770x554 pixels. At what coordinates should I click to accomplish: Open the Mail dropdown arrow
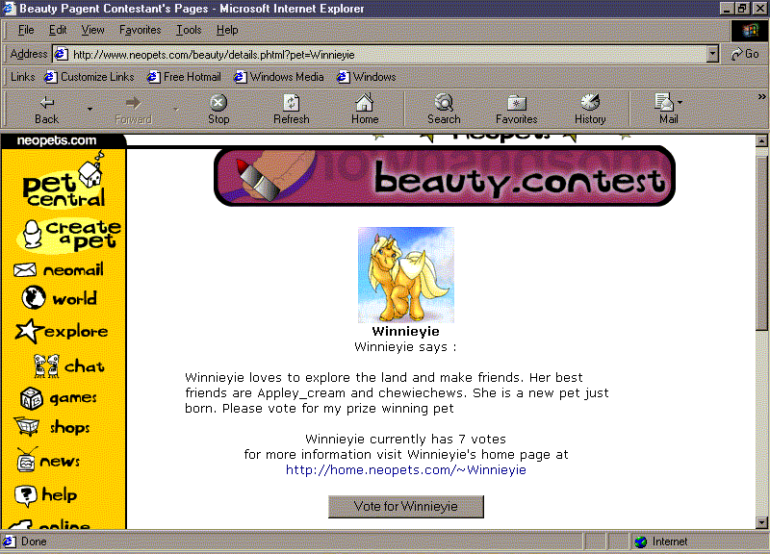coord(680,103)
